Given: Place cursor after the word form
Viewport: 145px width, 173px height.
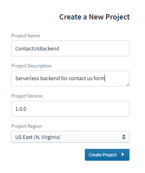Looking at the screenshot, I should pos(105,79).
